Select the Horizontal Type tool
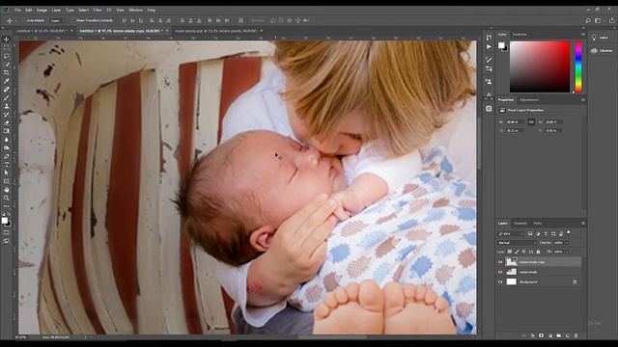Image resolution: width=618 pixels, height=347 pixels. coord(7,165)
